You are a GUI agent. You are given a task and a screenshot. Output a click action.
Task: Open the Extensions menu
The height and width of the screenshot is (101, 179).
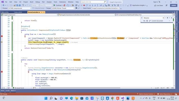click(x=63, y=2)
